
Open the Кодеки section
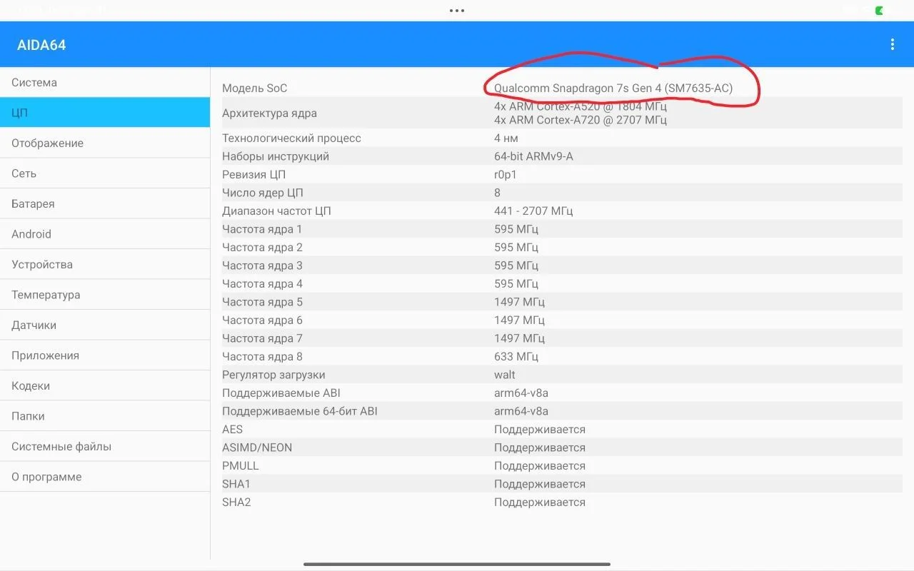pyautogui.click(x=105, y=385)
